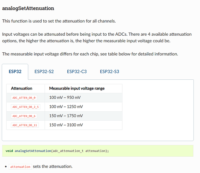Click the ADC_ATTEN_DB_6 code label
This screenshot has width=200, height=173.
tap(24, 116)
